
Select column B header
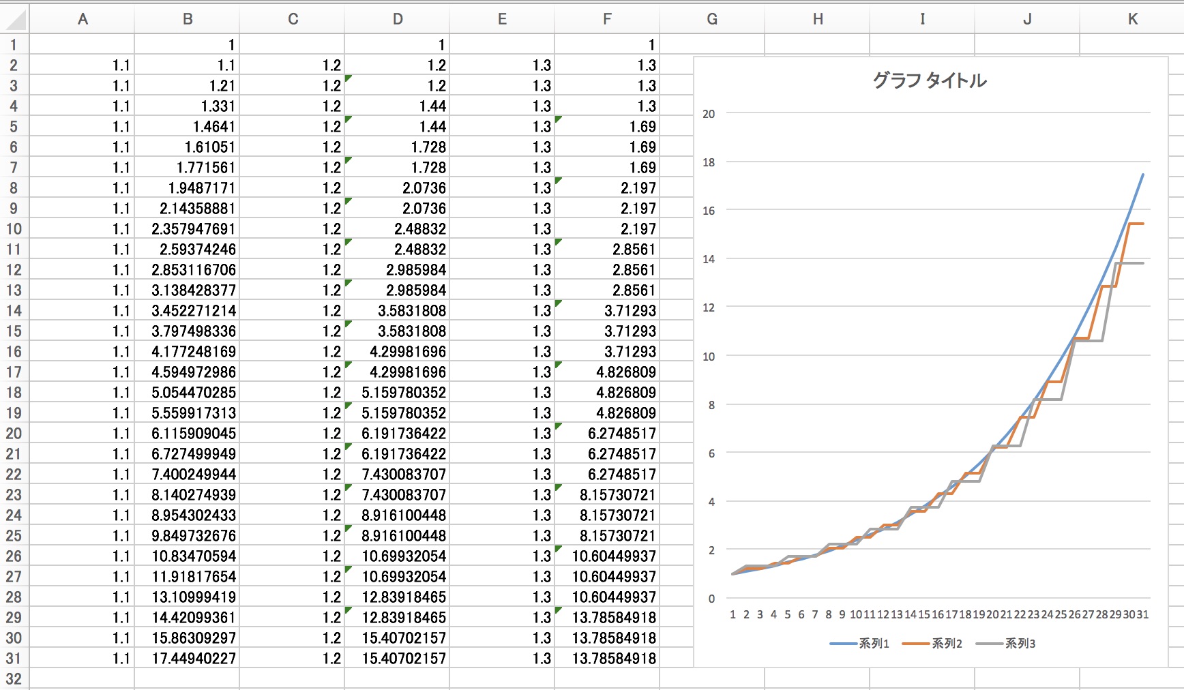pyautogui.click(x=188, y=19)
